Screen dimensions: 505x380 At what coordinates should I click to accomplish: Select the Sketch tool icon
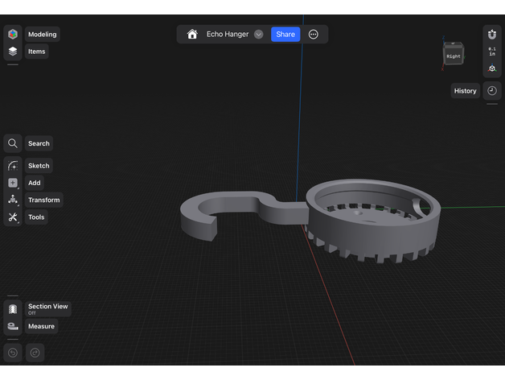(13, 166)
